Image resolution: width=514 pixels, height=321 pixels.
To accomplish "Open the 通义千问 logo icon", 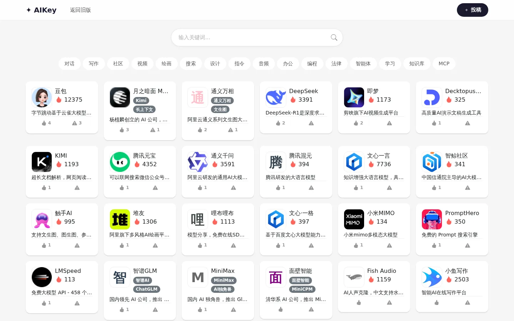I will tap(198, 162).
